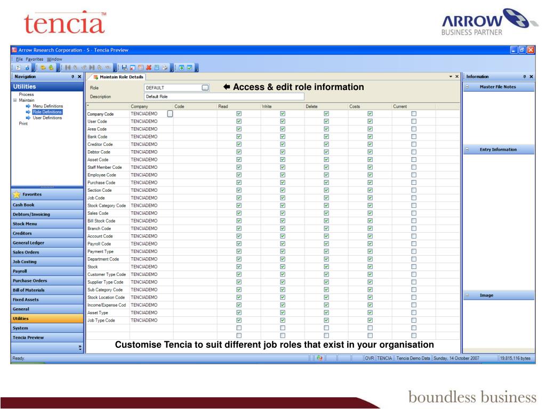This screenshot has width=546, height=409.
Task: Click the blue calculator-style toolbar icon
Action: coord(157,68)
